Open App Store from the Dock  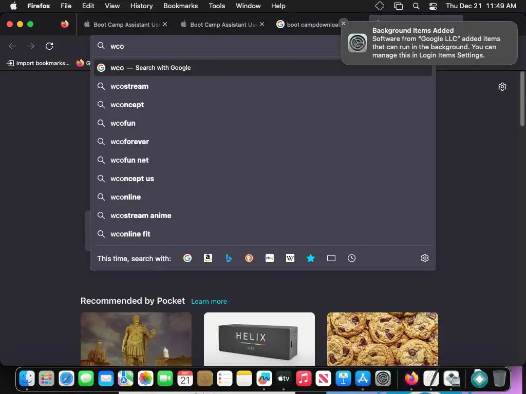(363, 379)
